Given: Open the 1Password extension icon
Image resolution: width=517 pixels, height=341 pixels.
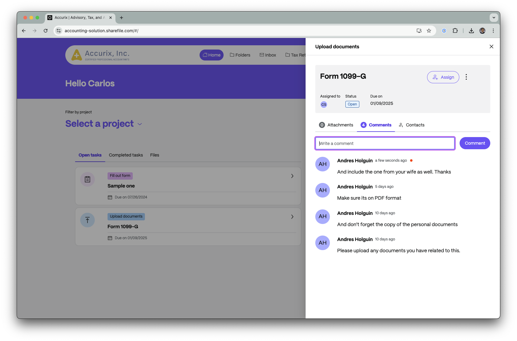Looking at the screenshot, I should [x=444, y=31].
